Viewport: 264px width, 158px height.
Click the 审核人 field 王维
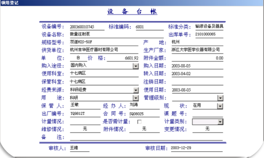coord(80,148)
